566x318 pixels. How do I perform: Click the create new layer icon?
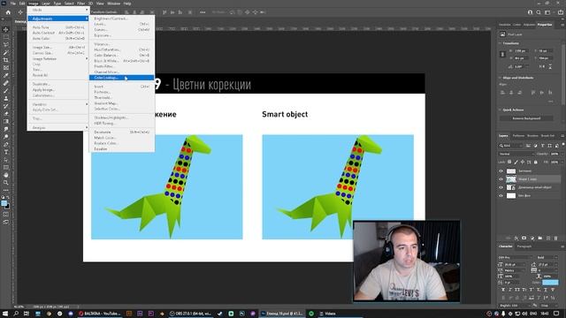(x=548, y=238)
